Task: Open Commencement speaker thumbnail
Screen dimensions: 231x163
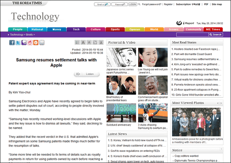Action: (153, 85)
